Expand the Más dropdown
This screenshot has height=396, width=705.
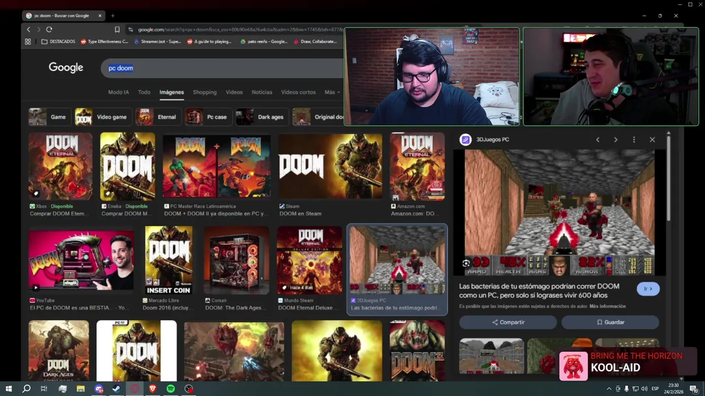tap(332, 92)
